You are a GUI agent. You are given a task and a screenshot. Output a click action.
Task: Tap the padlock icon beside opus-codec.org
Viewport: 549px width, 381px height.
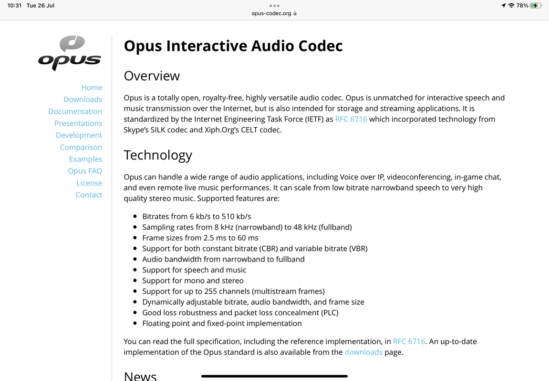295,13
